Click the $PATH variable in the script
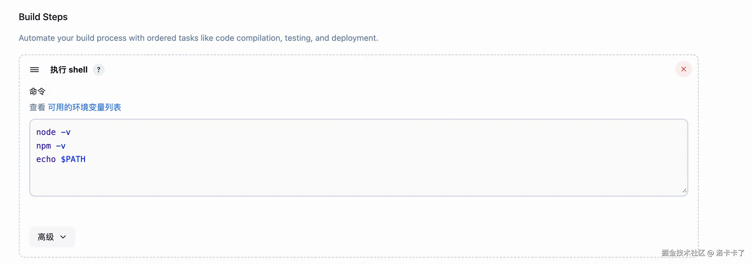752x264 pixels. tap(73, 159)
